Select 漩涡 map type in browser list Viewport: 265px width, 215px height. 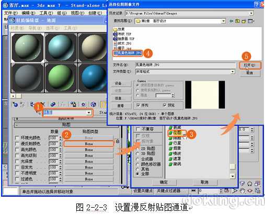pyautogui.click(x=175, y=164)
